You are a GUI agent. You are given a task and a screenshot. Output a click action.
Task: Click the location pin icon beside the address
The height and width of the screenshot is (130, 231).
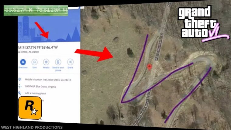click(19, 80)
